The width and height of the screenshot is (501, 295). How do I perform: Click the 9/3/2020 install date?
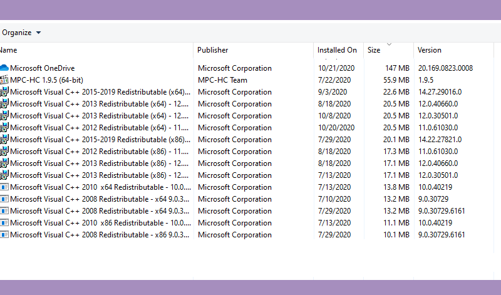coord(333,92)
